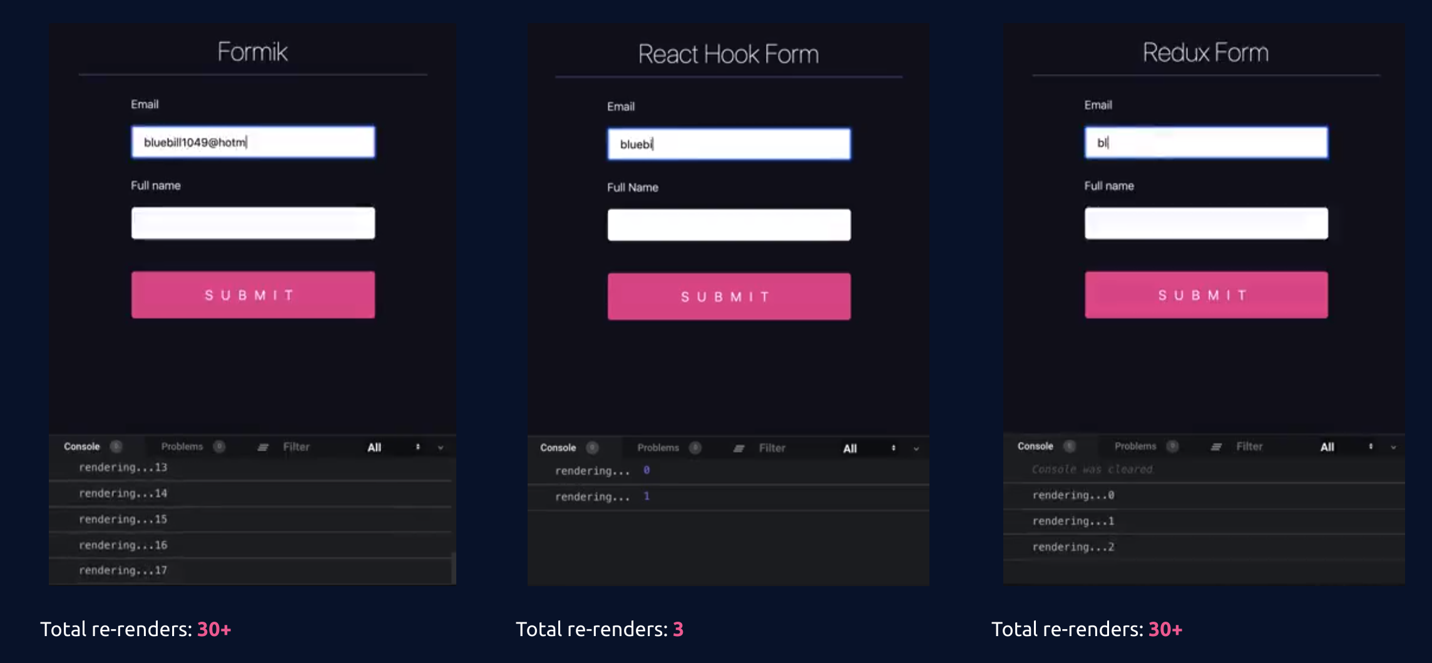
Task: Open the All log level dropdown in Formik console
Action: [394, 447]
